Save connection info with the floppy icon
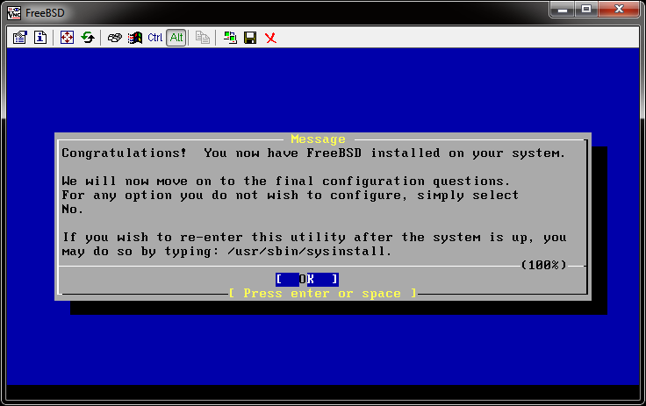The height and width of the screenshot is (406, 646). 250,38
